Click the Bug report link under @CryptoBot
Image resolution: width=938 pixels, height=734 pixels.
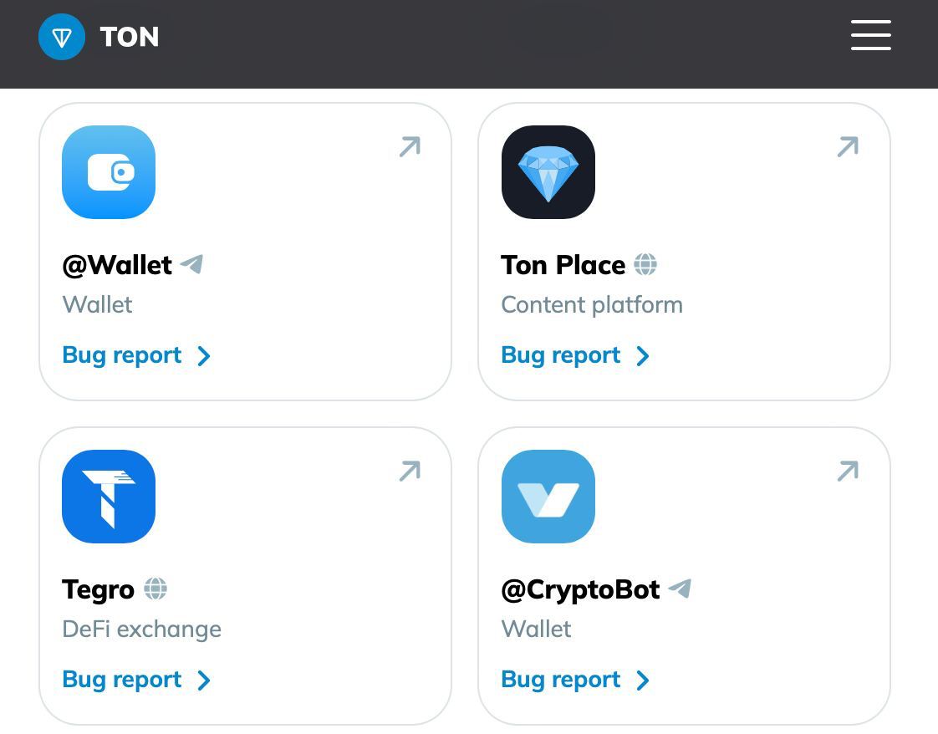click(560, 680)
